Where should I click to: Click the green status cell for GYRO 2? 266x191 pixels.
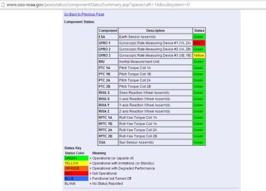[199, 49]
